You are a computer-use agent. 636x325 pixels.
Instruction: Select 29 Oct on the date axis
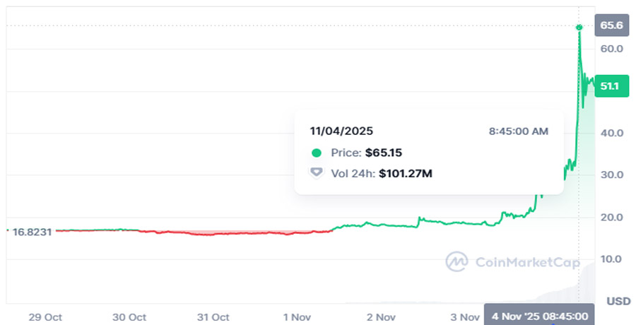pyautogui.click(x=45, y=317)
